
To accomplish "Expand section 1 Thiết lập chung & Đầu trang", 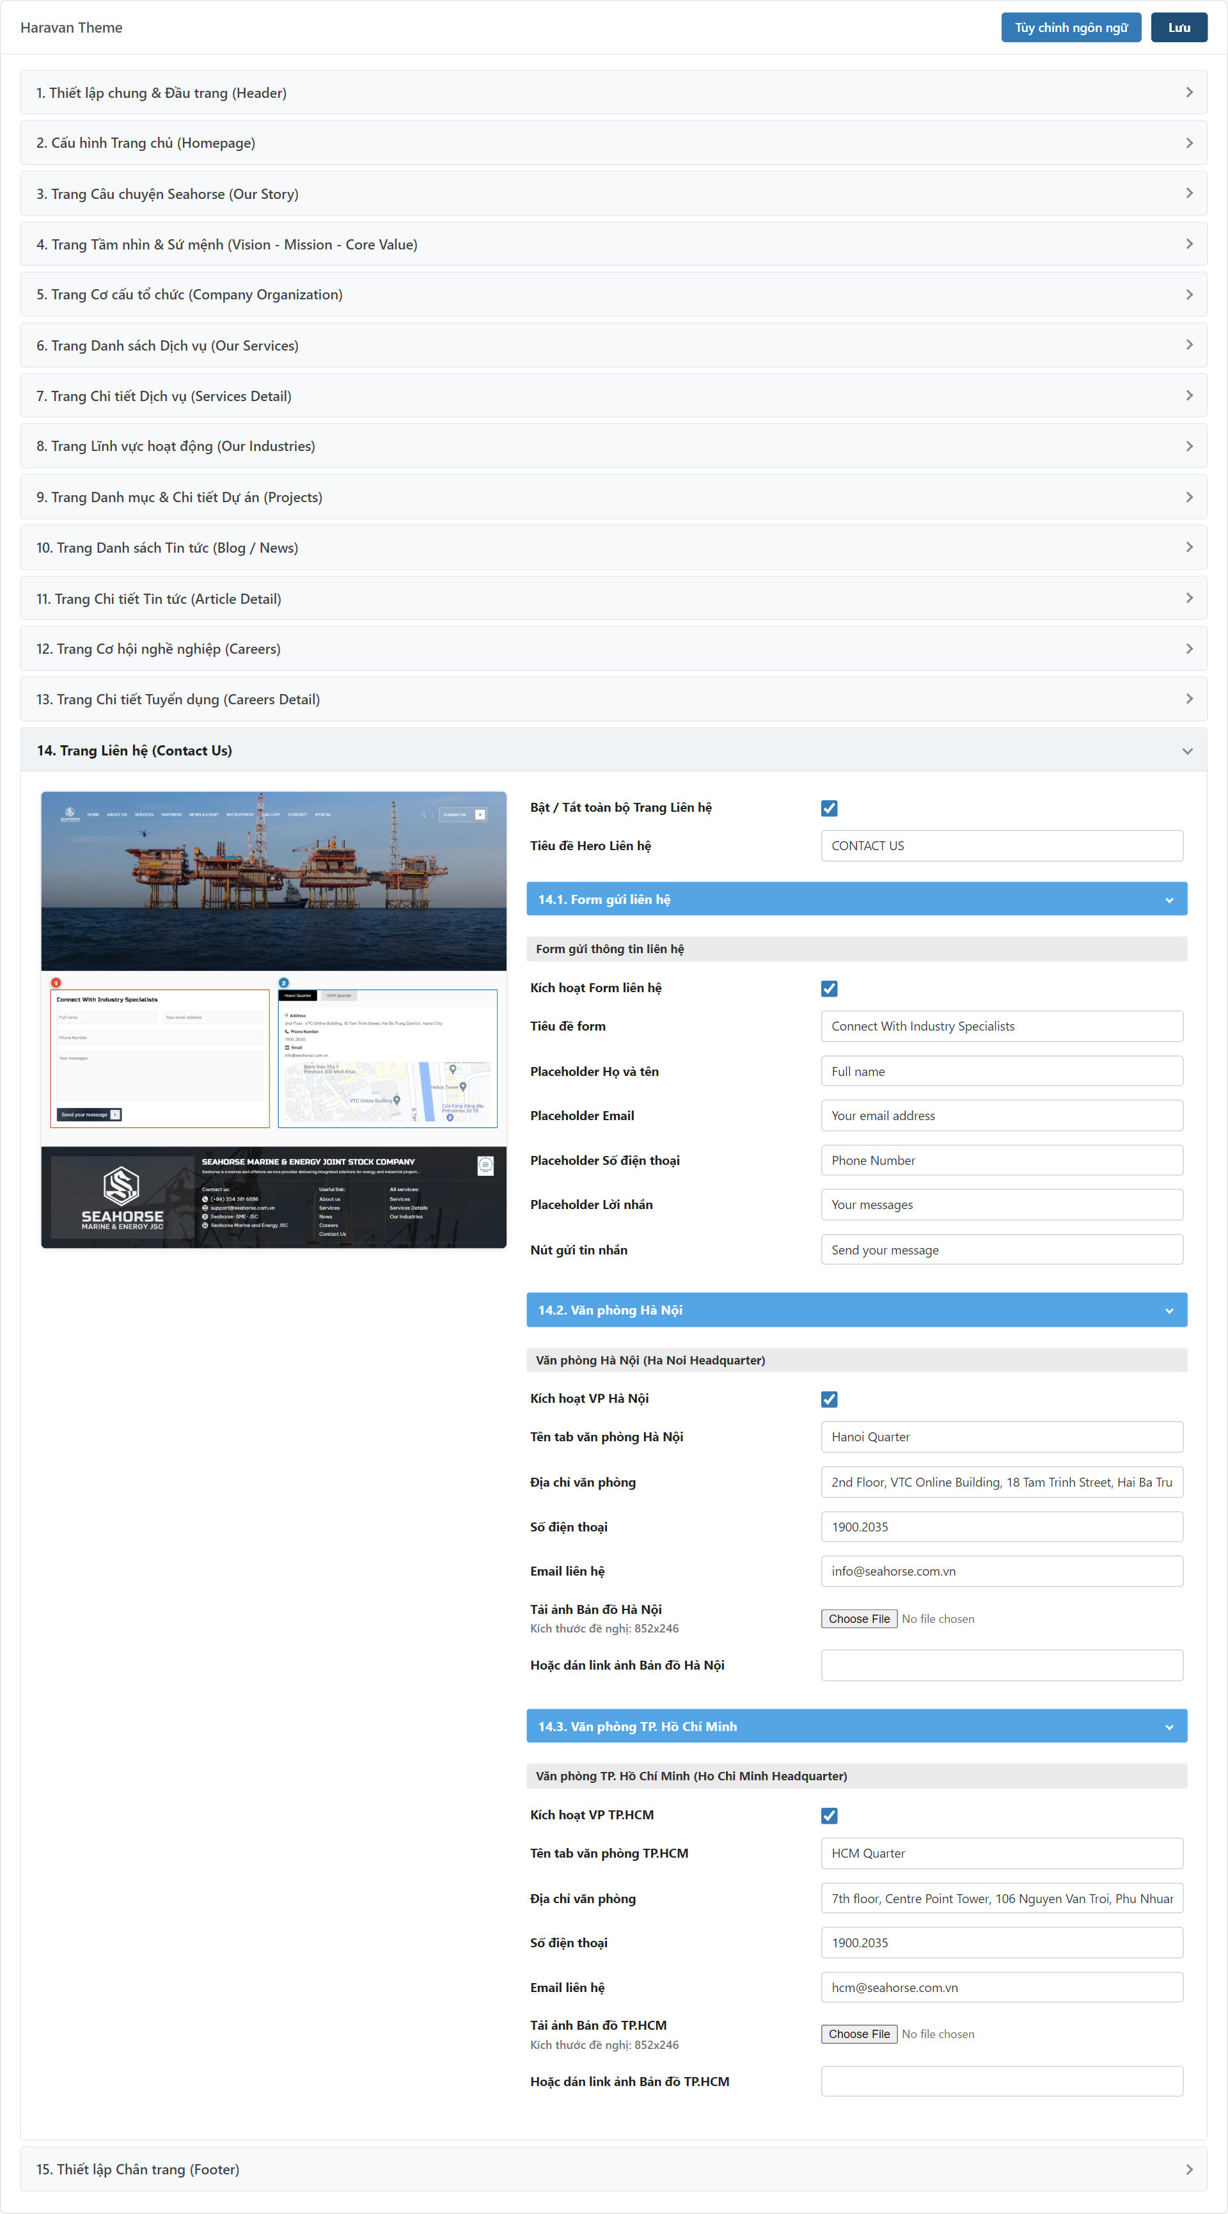I will pos(613,93).
